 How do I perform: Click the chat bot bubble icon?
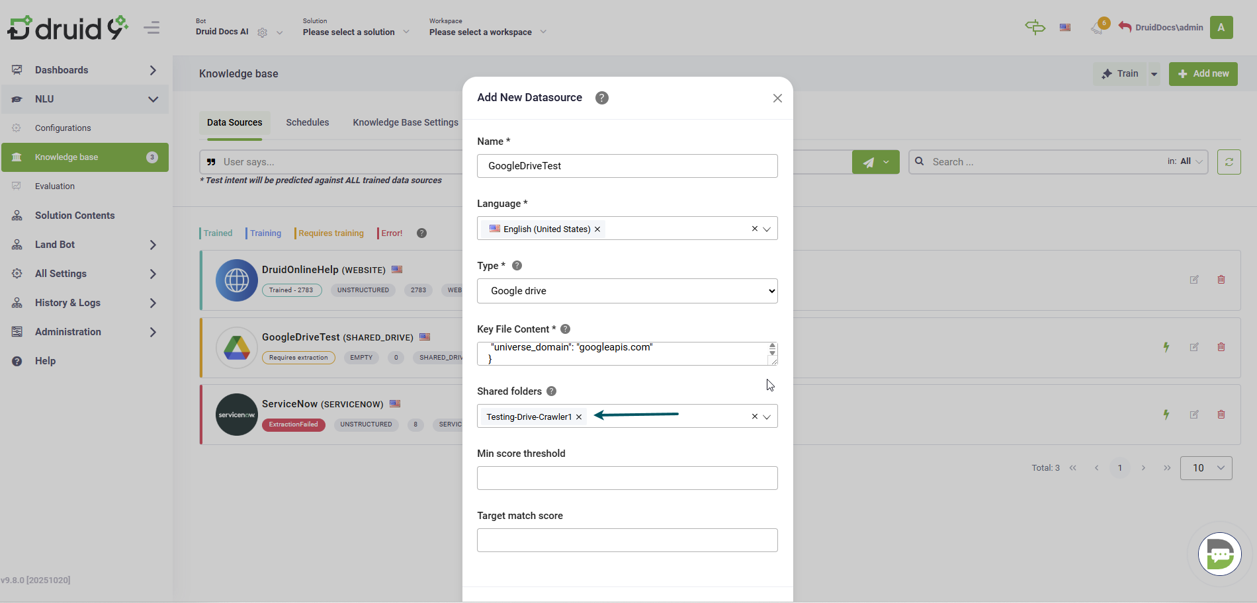[x=1219, y=554]
